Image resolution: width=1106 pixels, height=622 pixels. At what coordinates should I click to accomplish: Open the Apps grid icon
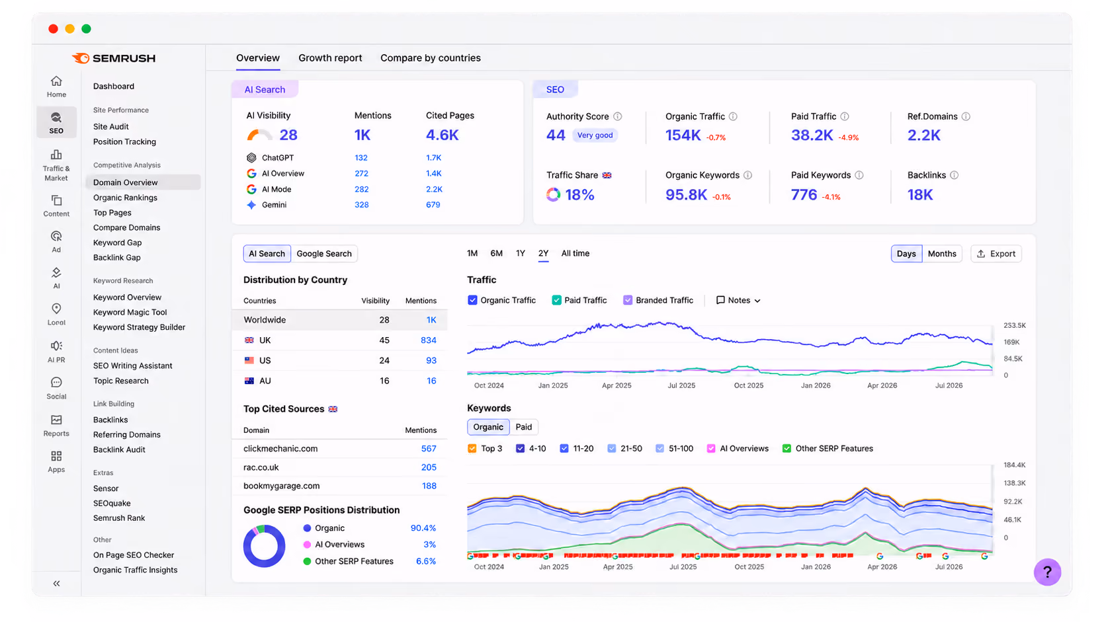click(56, 456)
